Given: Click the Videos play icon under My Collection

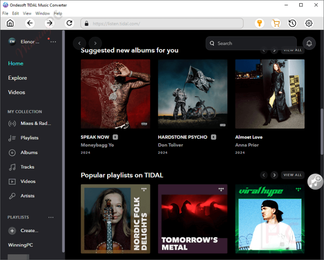Looking at the screenshot, I should pyautogui.click(x=12, y=182).
